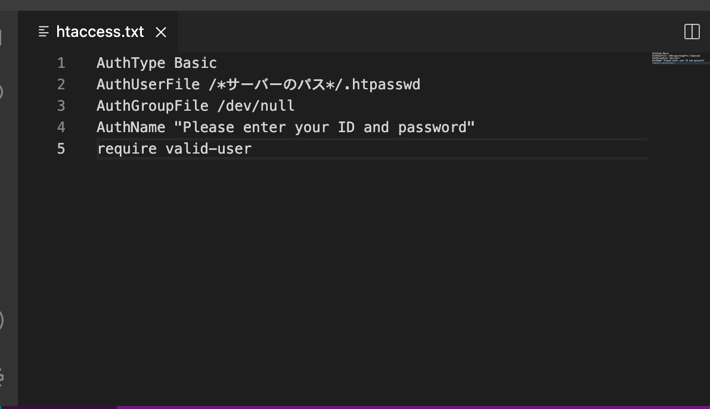The image size is (710, 409).
Task: Click the purple status bar at bottom
Action: coord(413,408)
